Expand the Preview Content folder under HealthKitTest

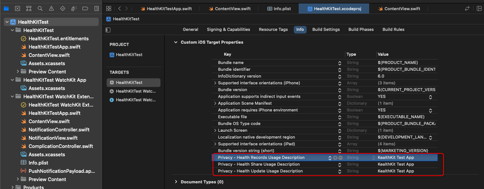[x=18, y=72]
